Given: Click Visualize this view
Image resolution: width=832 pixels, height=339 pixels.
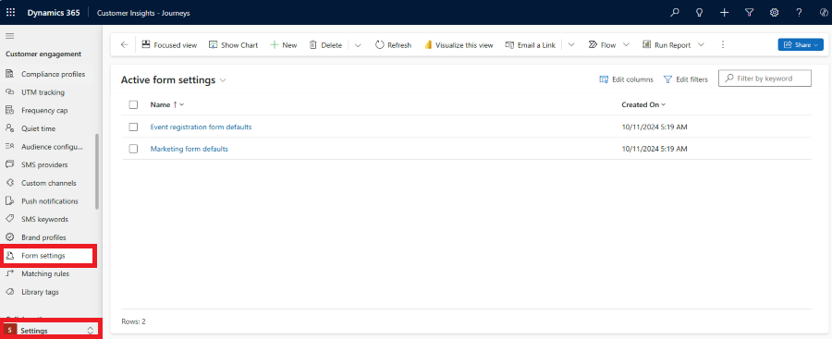Looking at the screenshot, I should pyautogui.click(x=459, y=45).
